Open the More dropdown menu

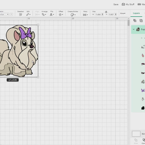click(123, 13)
